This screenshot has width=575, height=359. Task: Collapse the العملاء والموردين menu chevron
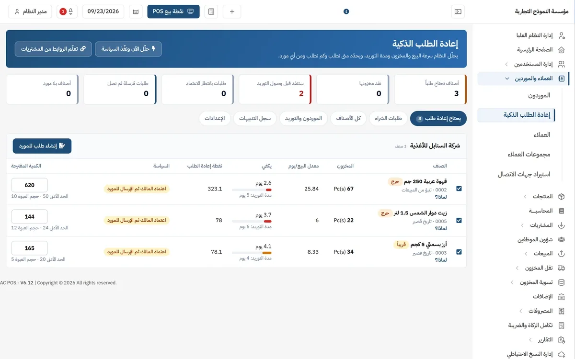(507, 79)
